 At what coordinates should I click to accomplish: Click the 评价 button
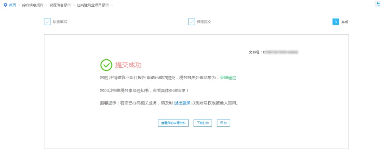point(223,123)
